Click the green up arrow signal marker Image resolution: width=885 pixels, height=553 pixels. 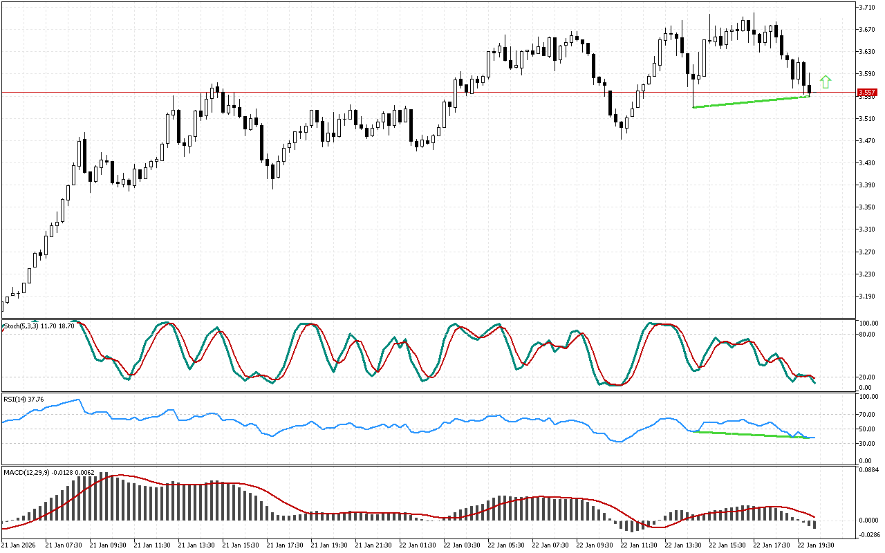click(x=825, y=81)
